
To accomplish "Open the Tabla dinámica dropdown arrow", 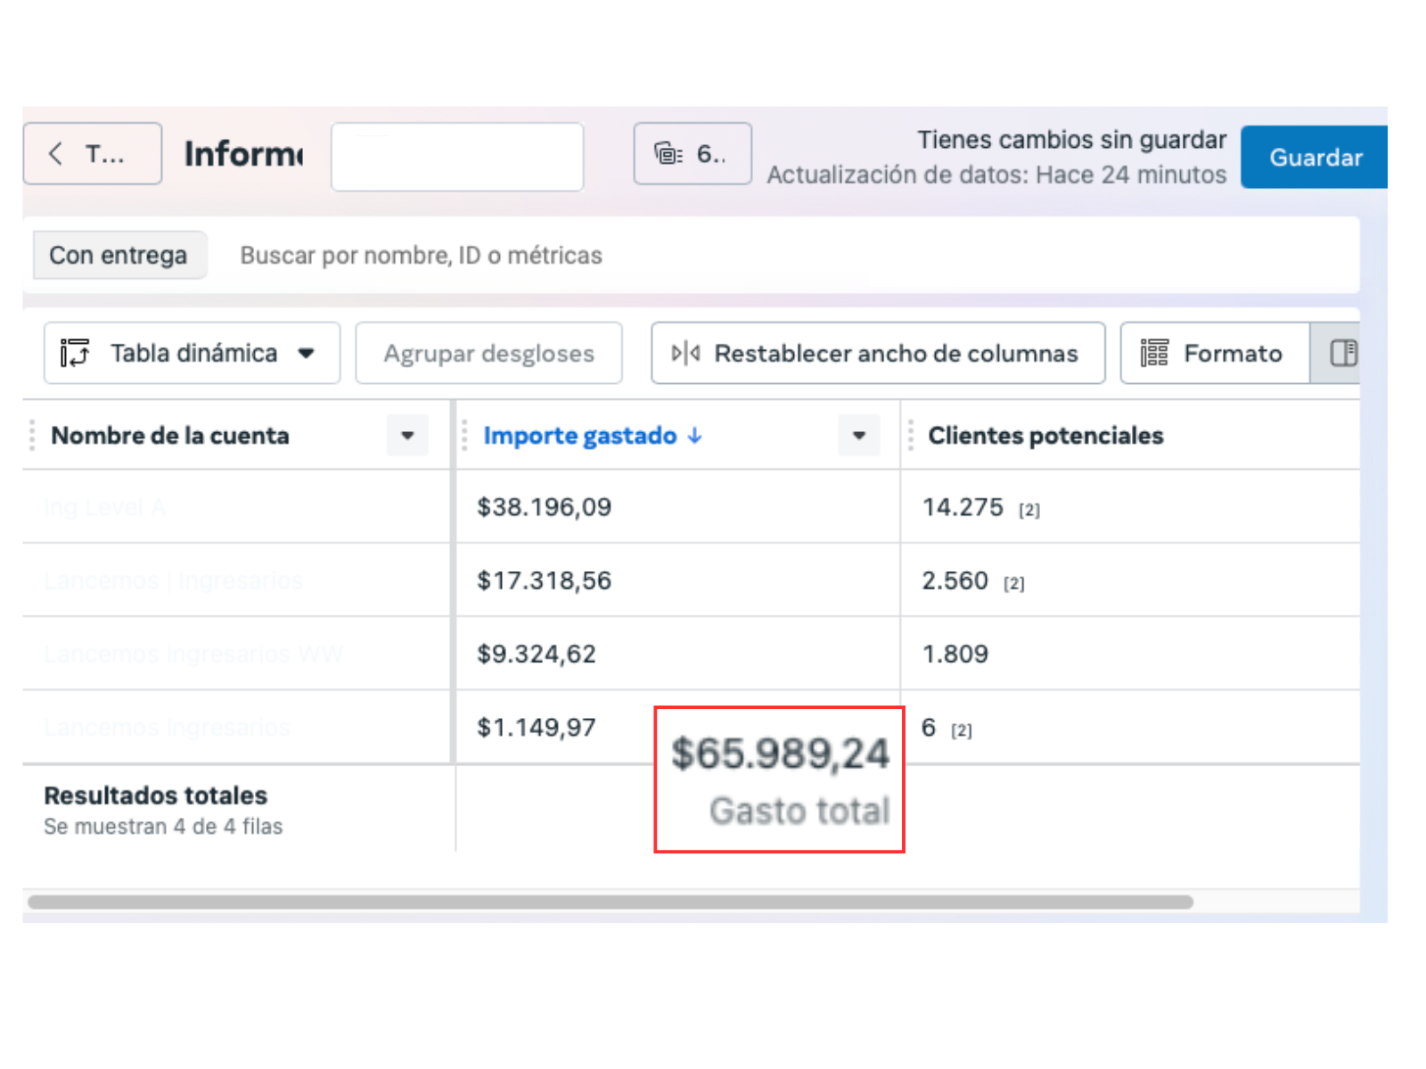I will (x=307, y=354).
